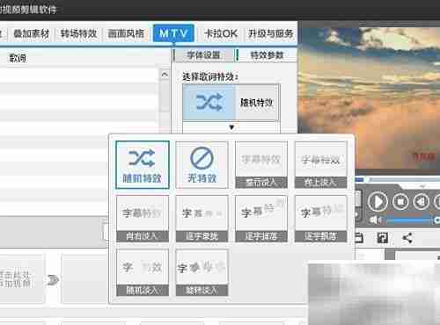Click the selected 随机特效 effect combo box
Image resolution: width=440 pixels, height=325 pixels.
(231, 103)
